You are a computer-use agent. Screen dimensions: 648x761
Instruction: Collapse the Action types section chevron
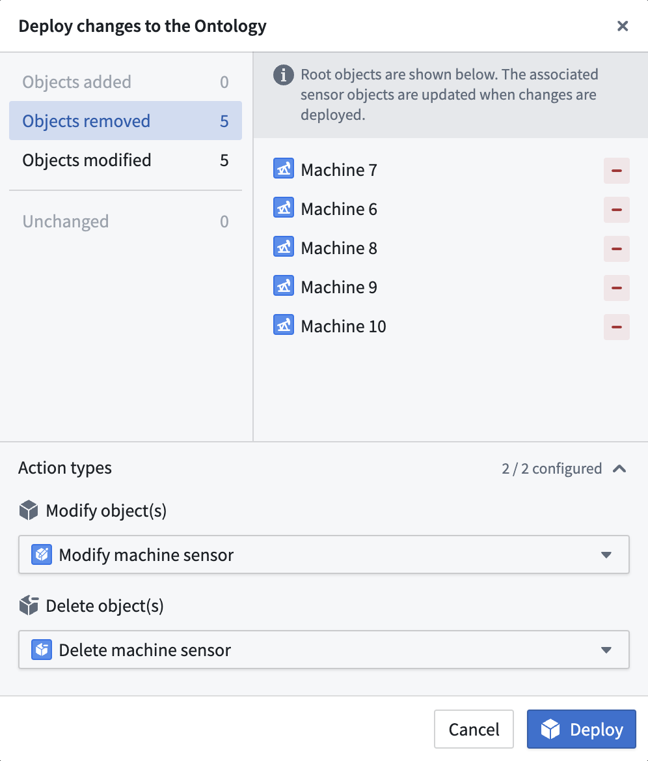coord(619,469)
